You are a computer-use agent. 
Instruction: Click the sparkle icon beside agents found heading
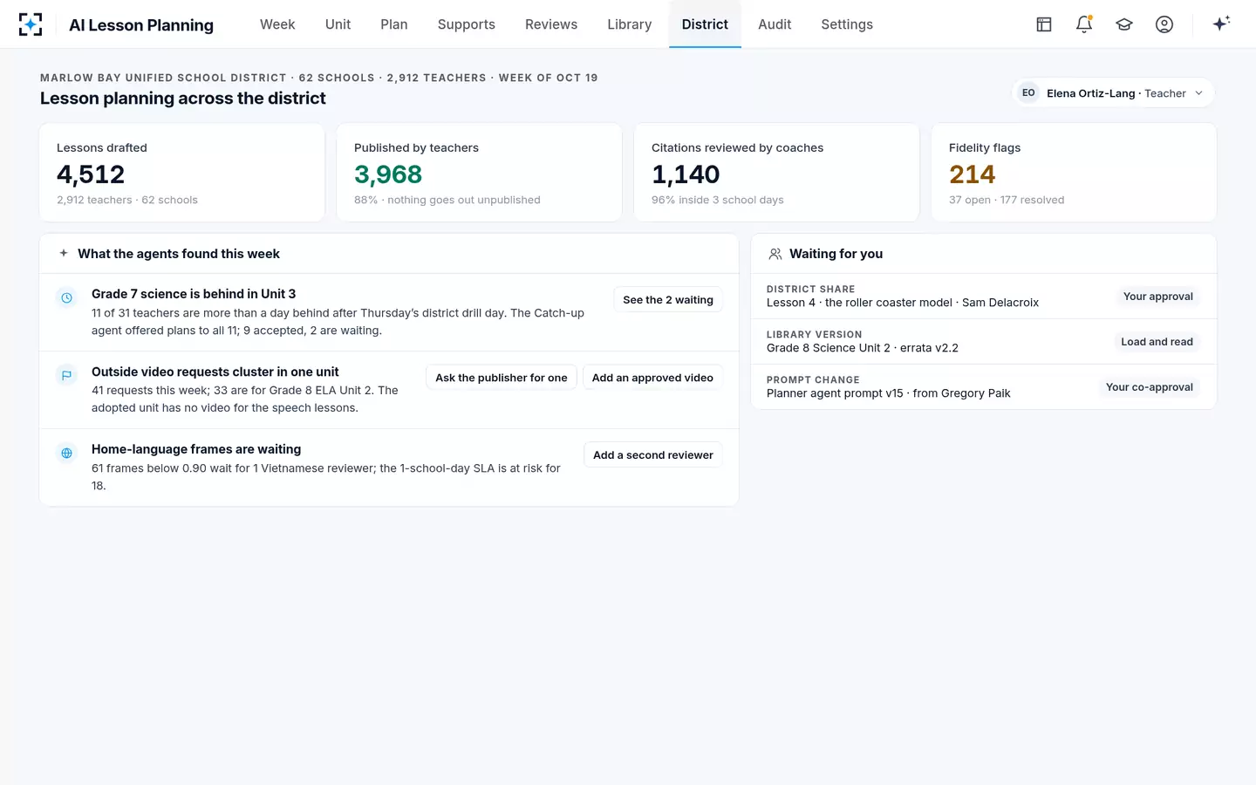(x=64, y=254)
